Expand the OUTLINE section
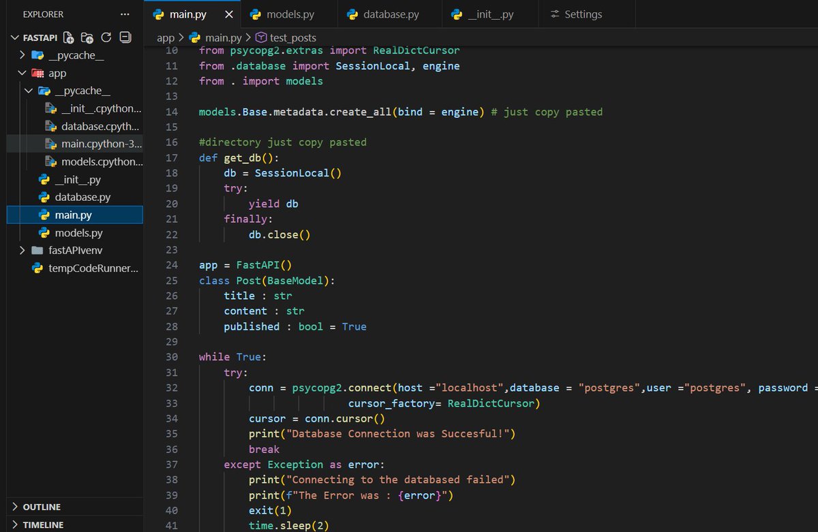Viewport: 818px width, 532px height. click(15, 507)
